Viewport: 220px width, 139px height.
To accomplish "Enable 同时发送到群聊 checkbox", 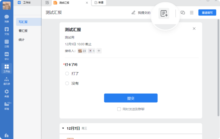I will [119, 109].
